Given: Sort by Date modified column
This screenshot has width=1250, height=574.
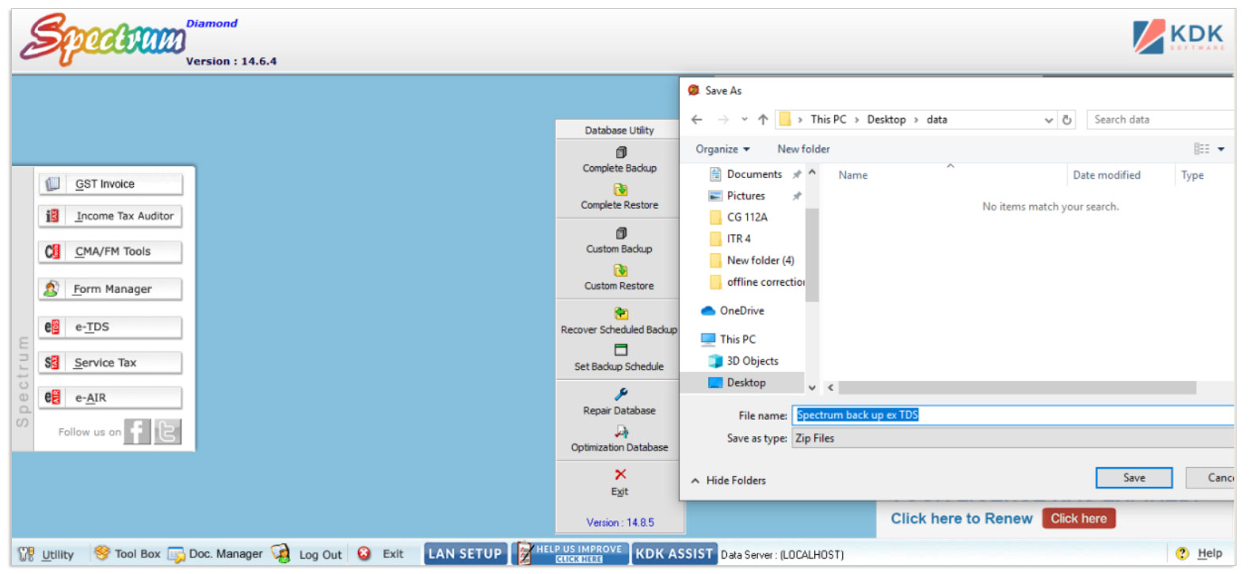Looking at the screenshot, I should pyautogui.click(x=1107, y=175).
